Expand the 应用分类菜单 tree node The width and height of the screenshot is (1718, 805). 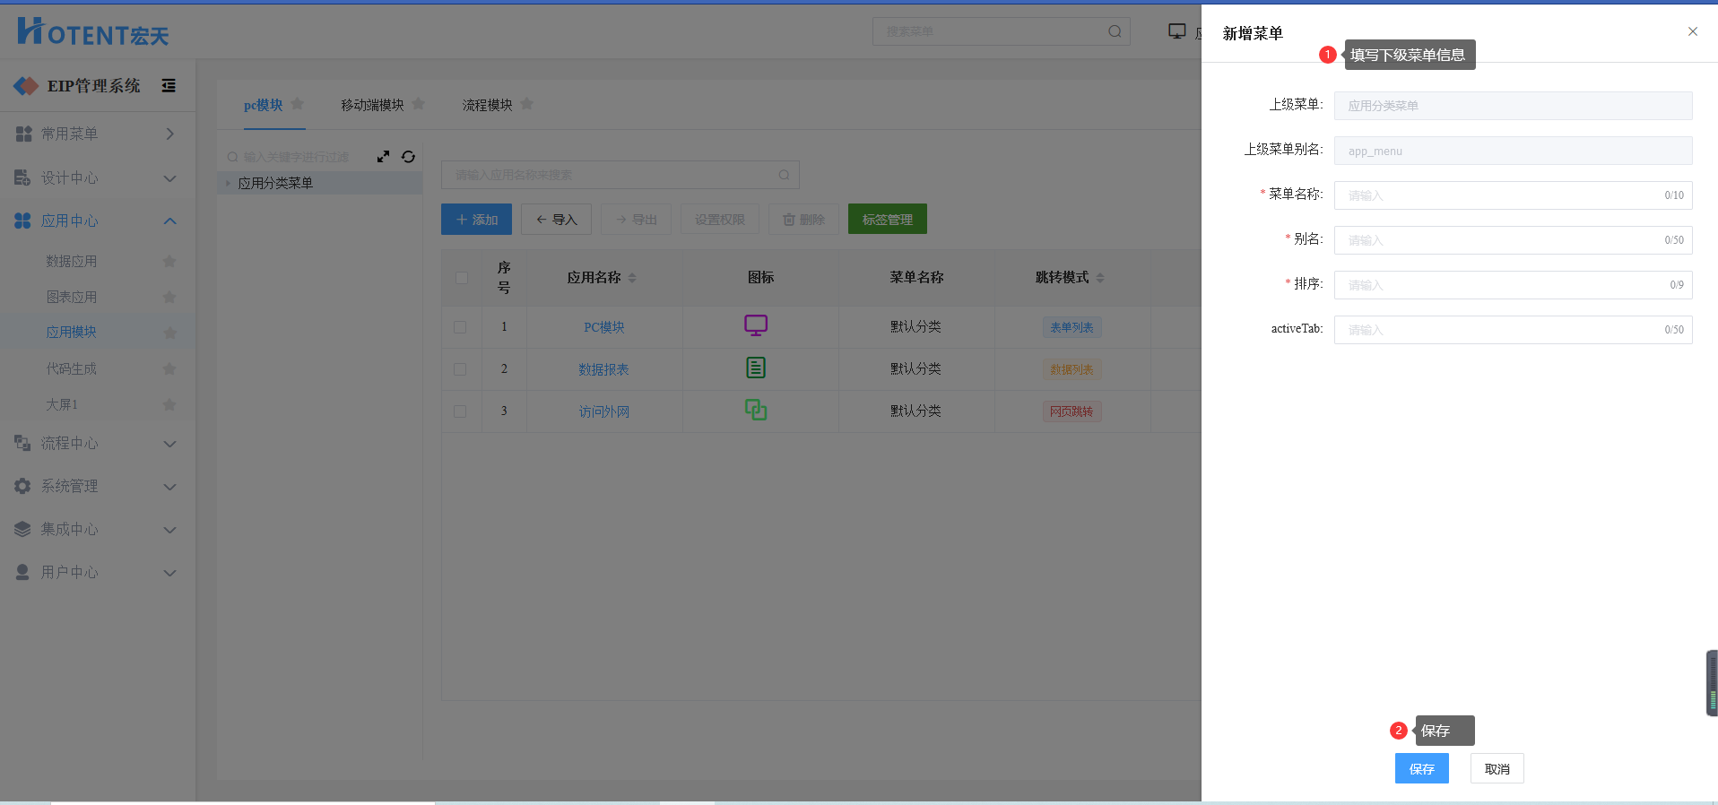click(229, 184)
